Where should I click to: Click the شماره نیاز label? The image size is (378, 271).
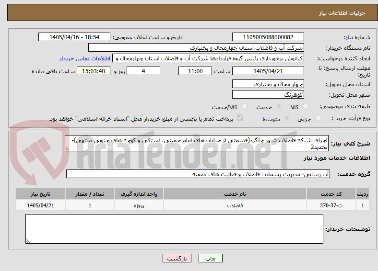[356, 37]
